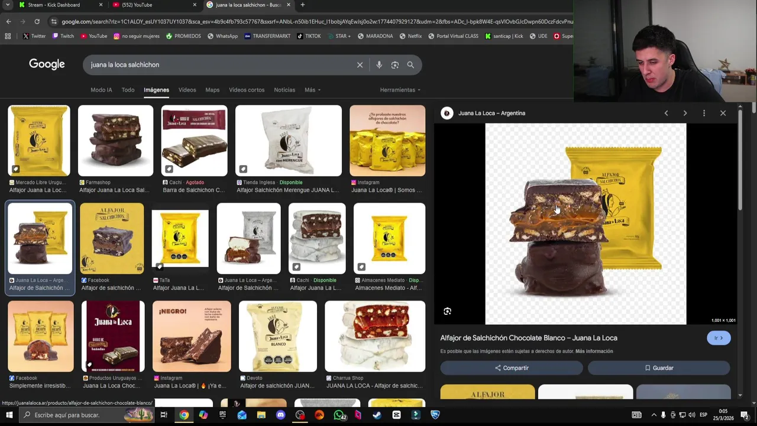Open the WhatsApp bookmark
This screenshot has width=757, height=426.
[222, 36]
